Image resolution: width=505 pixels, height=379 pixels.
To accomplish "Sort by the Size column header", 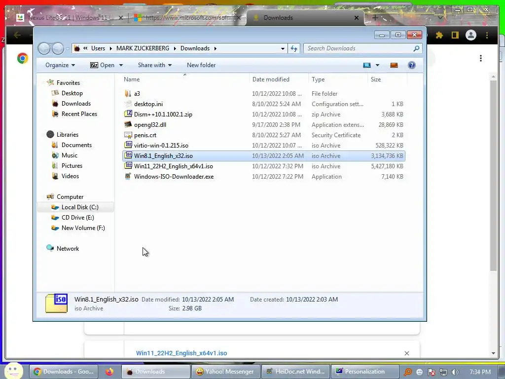I will click(x=387, y=79).
